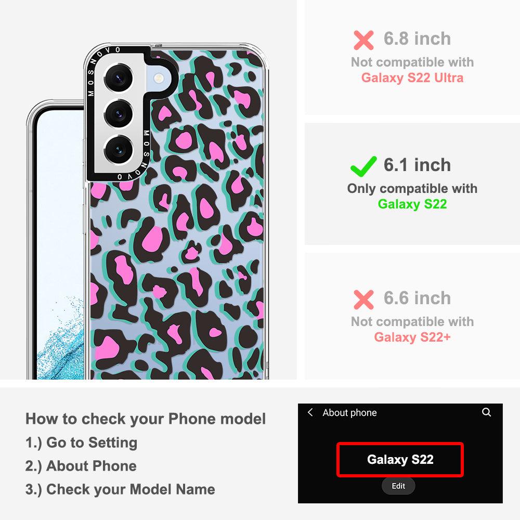
Task: Click the green checkmark by 6.1 inch
Action: [x=363, y=166]
